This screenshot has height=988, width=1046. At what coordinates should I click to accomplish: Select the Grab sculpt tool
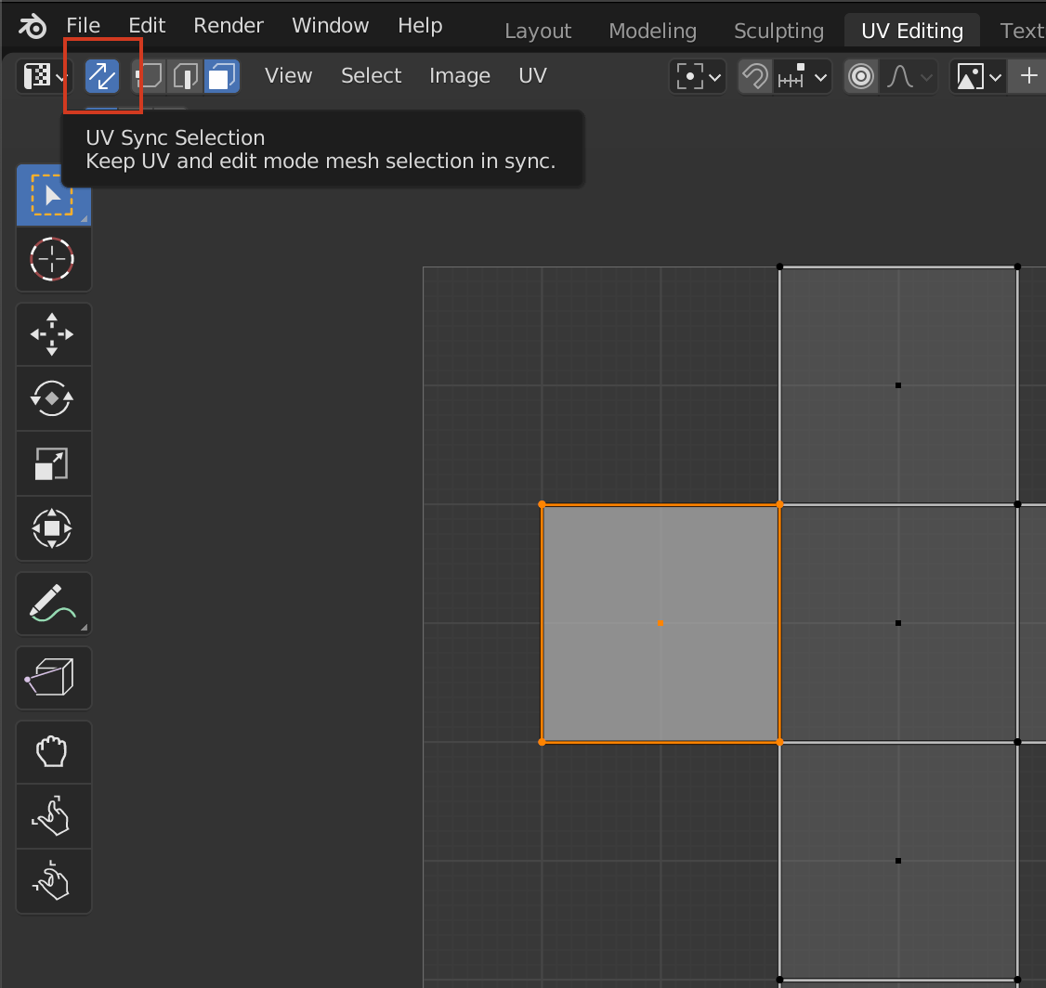pos(53,752)
